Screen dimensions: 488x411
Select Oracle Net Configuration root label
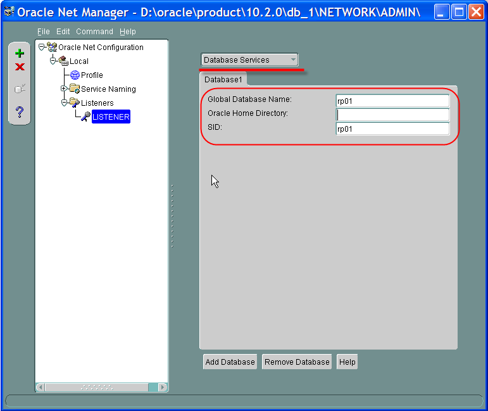(101, 47)
